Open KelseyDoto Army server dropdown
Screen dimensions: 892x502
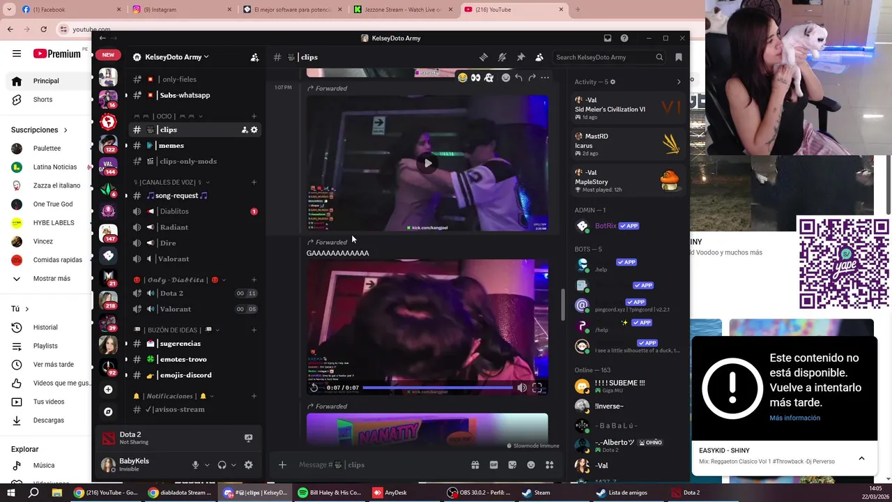click(177, 57)
